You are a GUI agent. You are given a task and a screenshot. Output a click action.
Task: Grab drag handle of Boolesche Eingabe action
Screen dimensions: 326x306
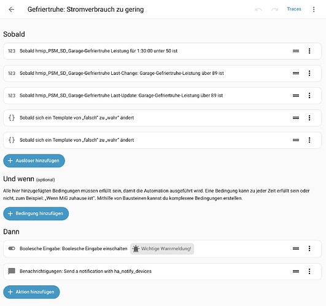tap(296, 248)
